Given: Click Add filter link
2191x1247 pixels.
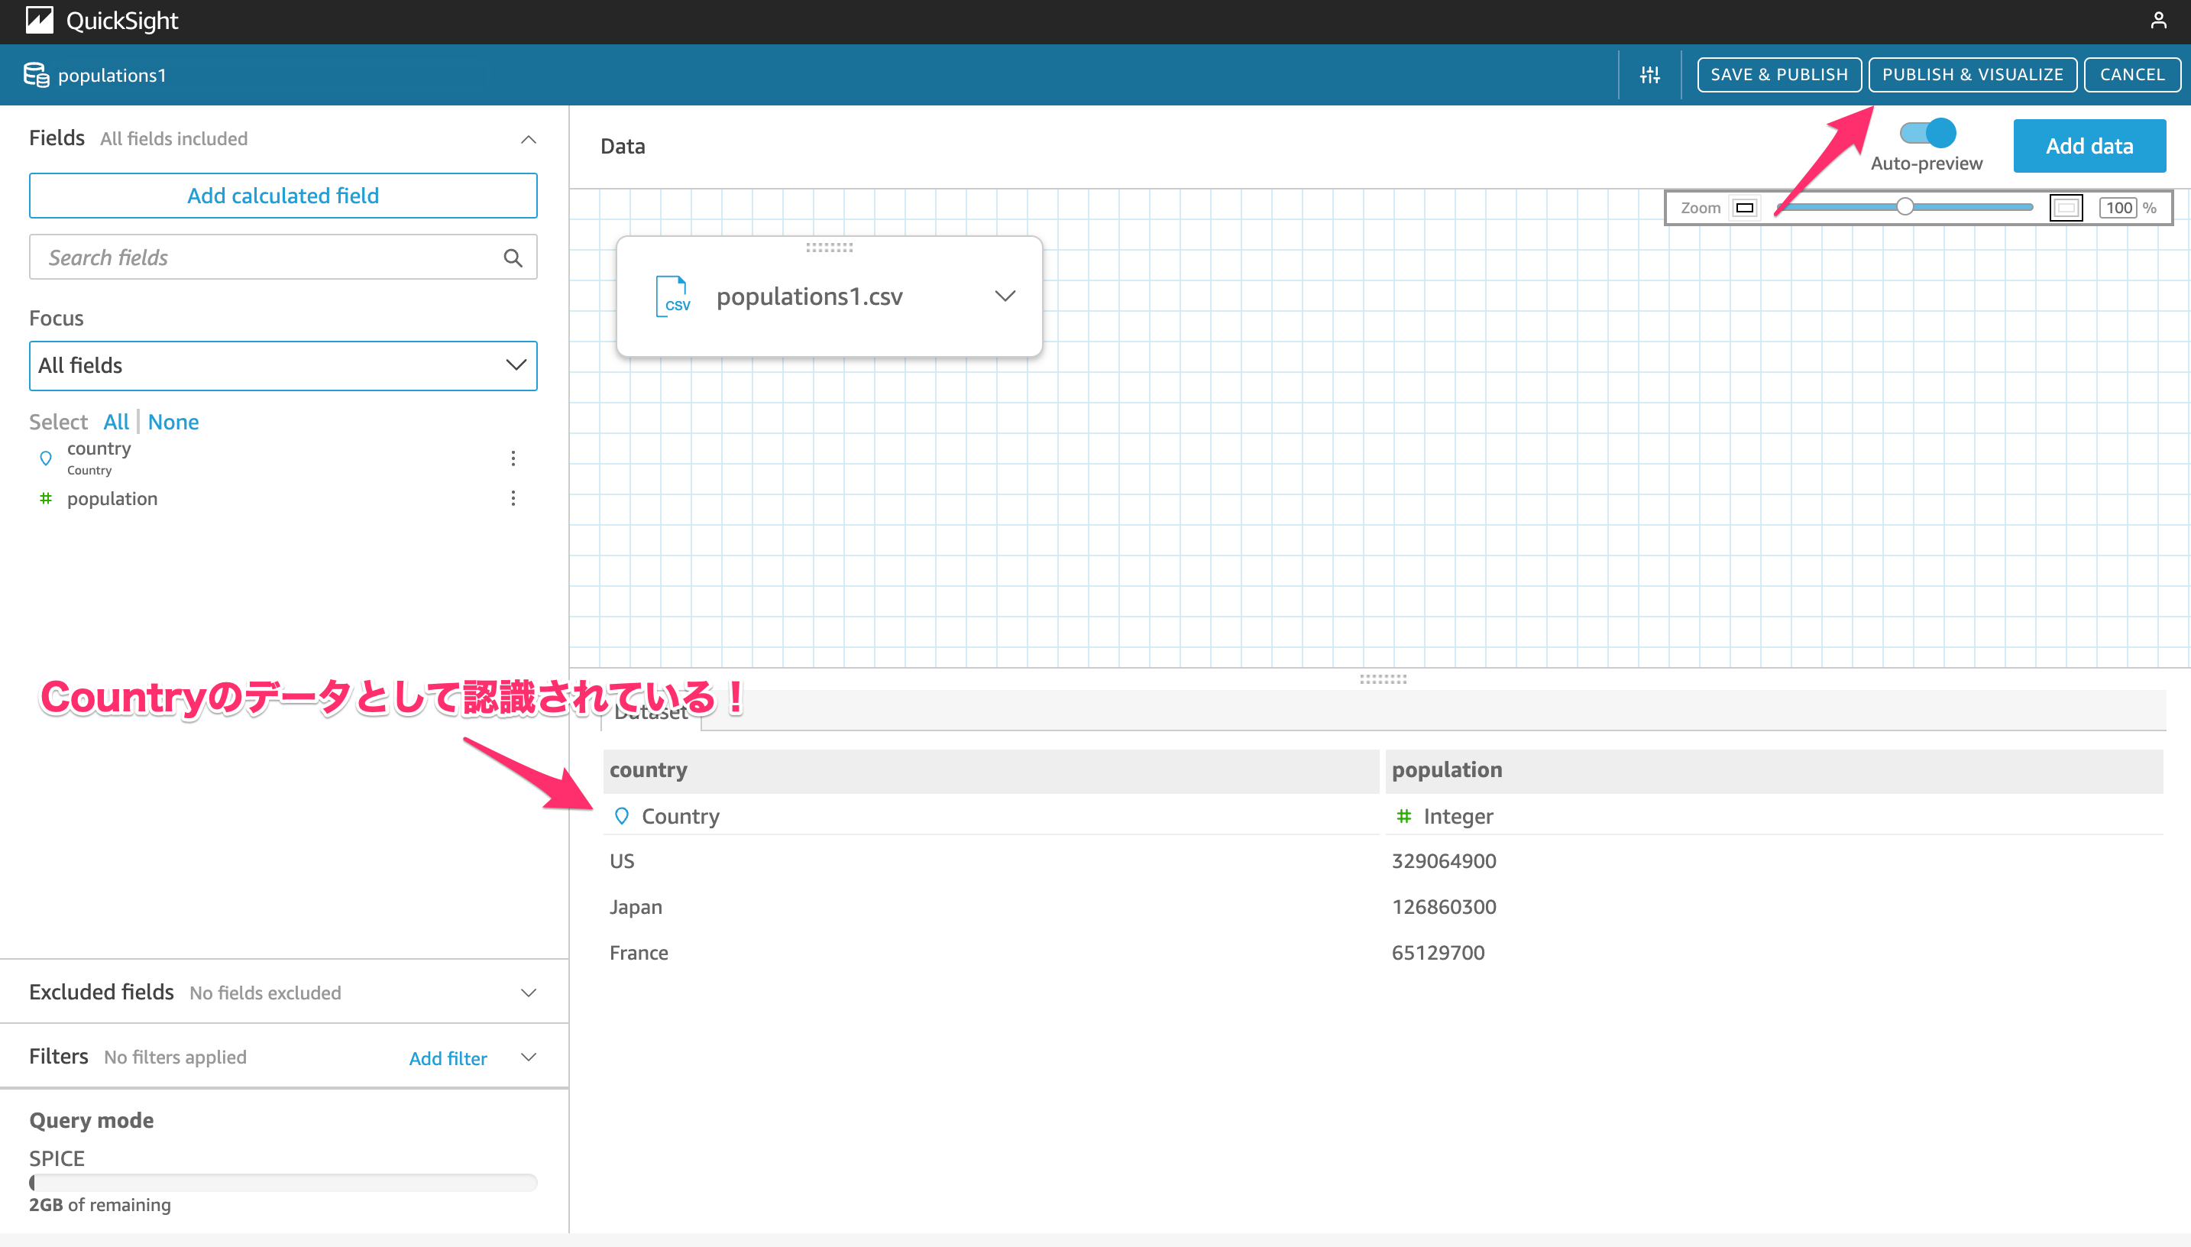Looking at the screenshot, I should (x=448, y=1058).
